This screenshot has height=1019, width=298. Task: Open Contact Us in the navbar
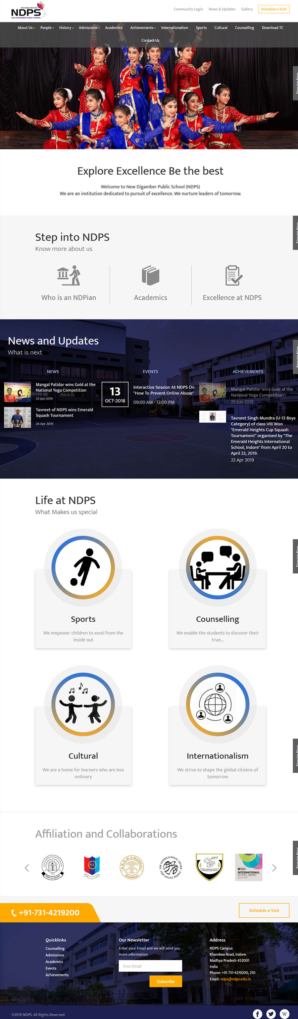point(150,40)
